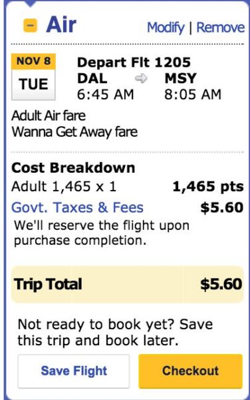The width and height of the screenshot is (250, 400).
Task: Click the MSY arrival airport code
Action: point(181,78)
